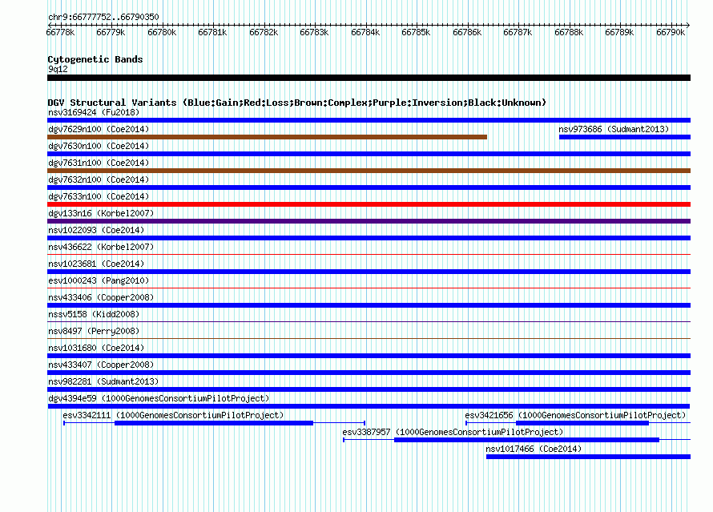The width and height of the screenshot is (713, 512).
Task: Click the 9q12 band label
Action: [58, 69]
